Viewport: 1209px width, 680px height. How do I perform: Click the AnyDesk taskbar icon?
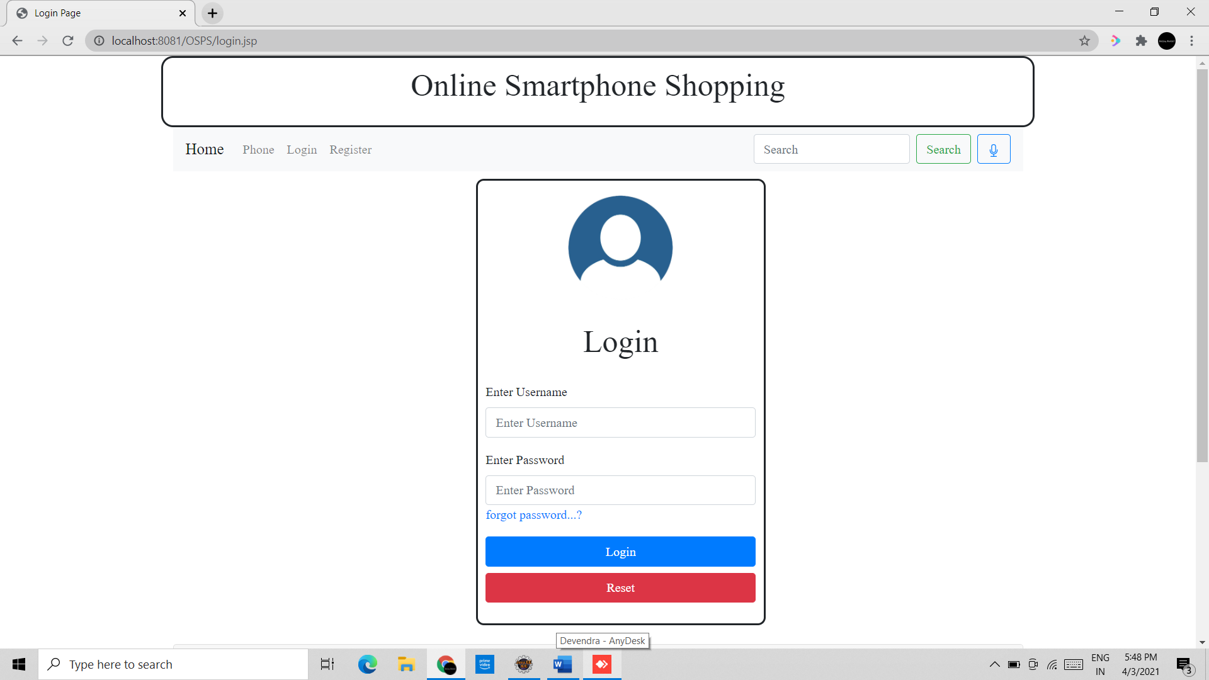tap(602, 664)
